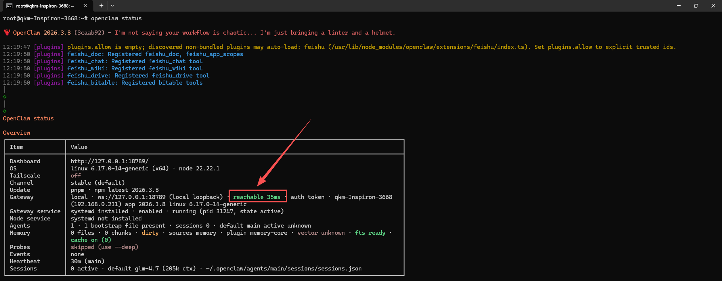
Task: Click the 'linux 6.17.0-14-generic (x64)' OS value
Action: 120,169
